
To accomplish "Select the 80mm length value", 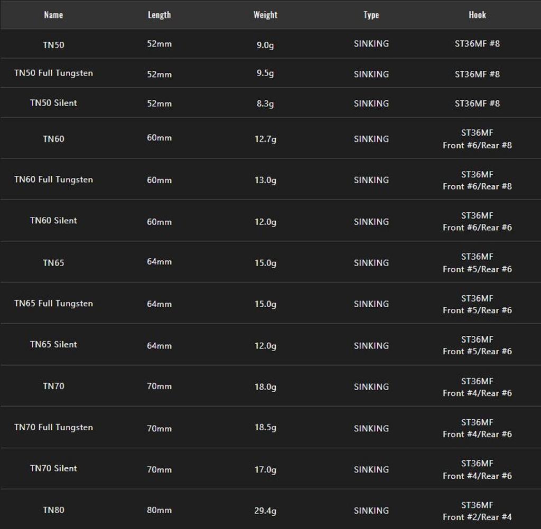I will [159, 511].
